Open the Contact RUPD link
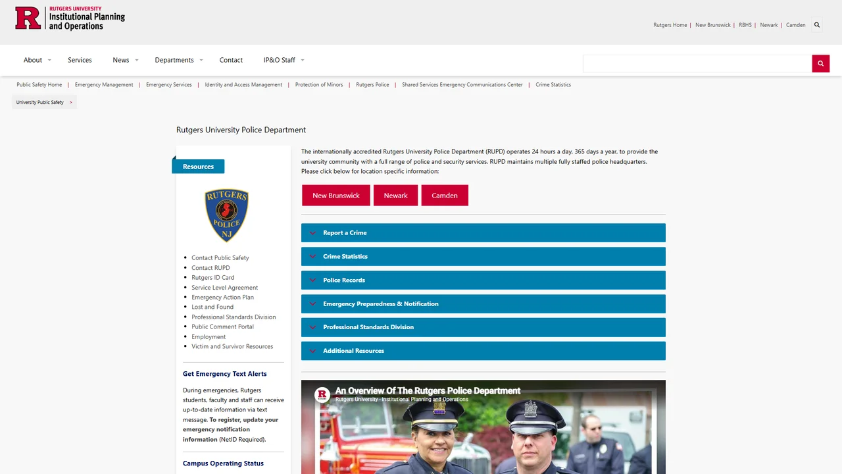 210,268
